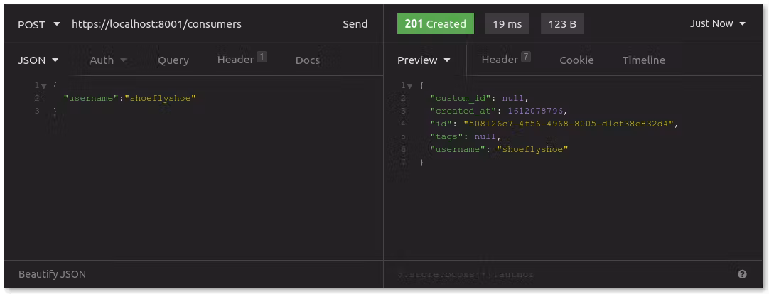Open the JSON body type dropdown

[x=38, y=60]
